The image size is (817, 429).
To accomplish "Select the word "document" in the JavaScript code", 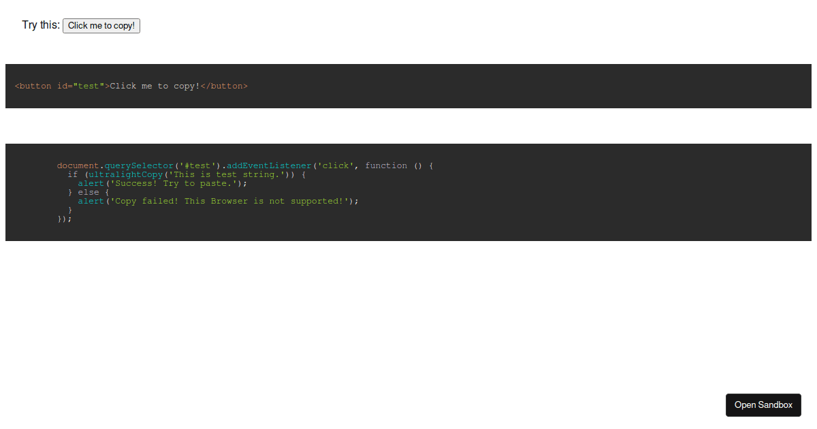I will 77,165.
